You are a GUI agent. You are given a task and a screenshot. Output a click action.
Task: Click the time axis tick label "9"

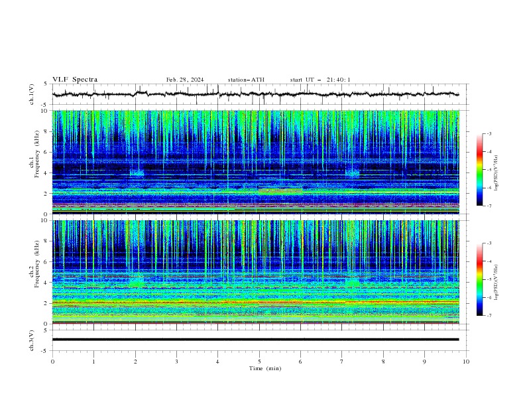[x=424, y=362]
